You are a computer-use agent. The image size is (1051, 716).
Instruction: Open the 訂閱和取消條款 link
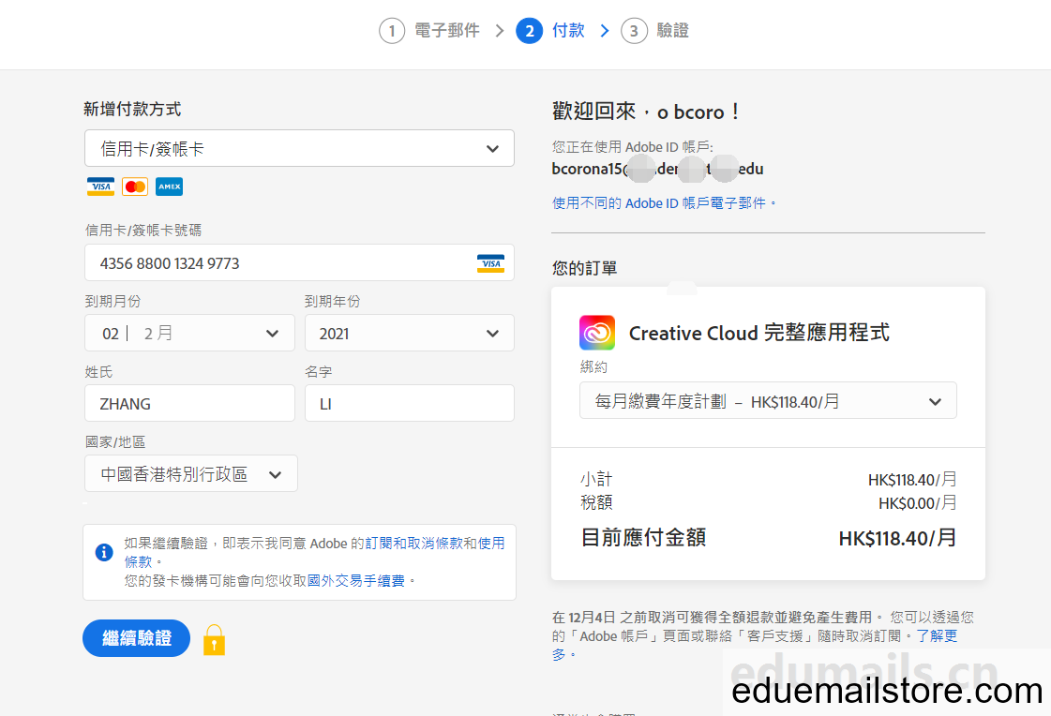414,544
